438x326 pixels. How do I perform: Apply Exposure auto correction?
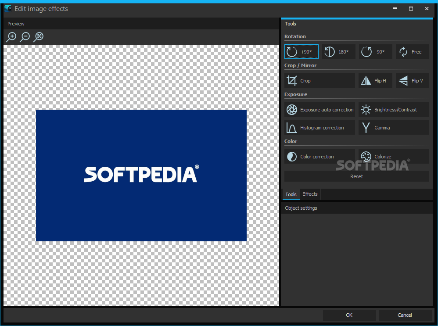(320, 110)
